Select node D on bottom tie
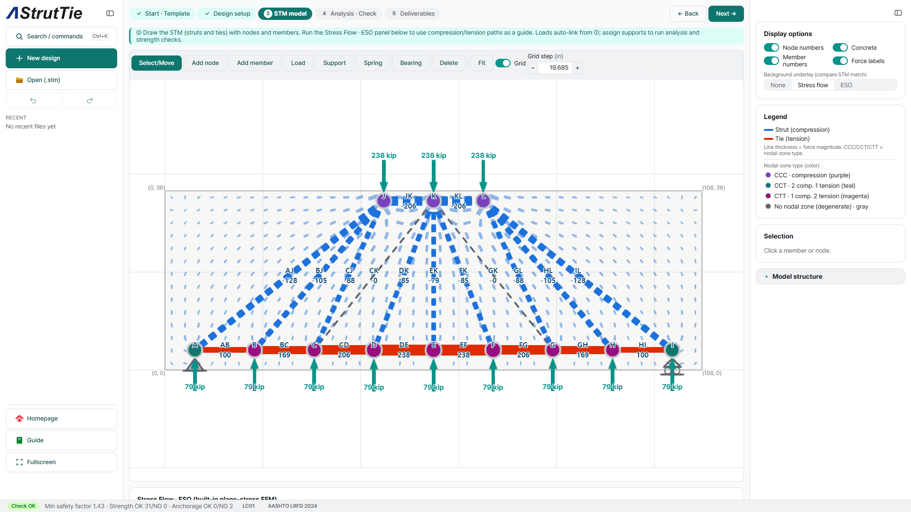 click(x=374, y=350)
